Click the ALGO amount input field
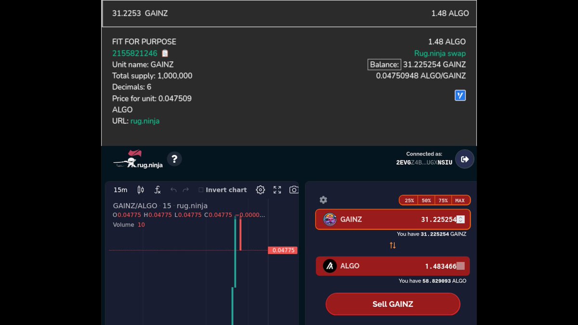Screen dimensions: 578x325 [x=393, y=266]
